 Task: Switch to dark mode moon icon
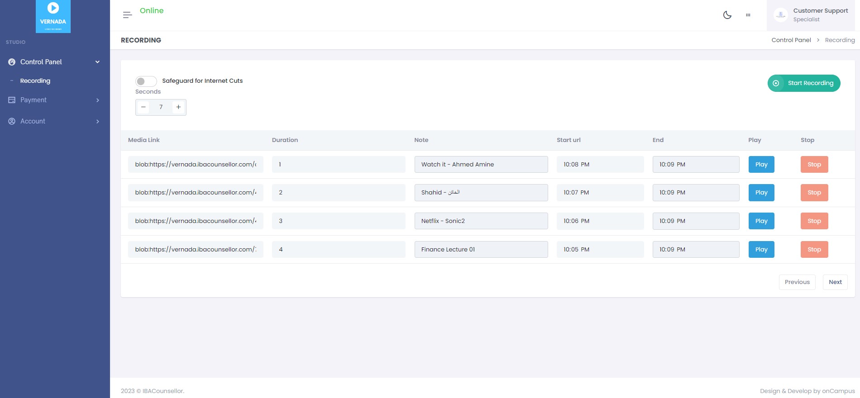pyautogui.click(x=727, y=15)
